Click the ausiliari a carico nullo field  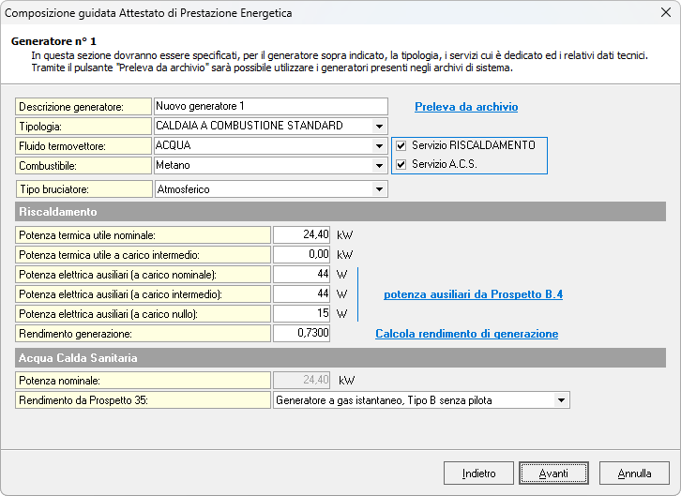[x=301, y=314]
